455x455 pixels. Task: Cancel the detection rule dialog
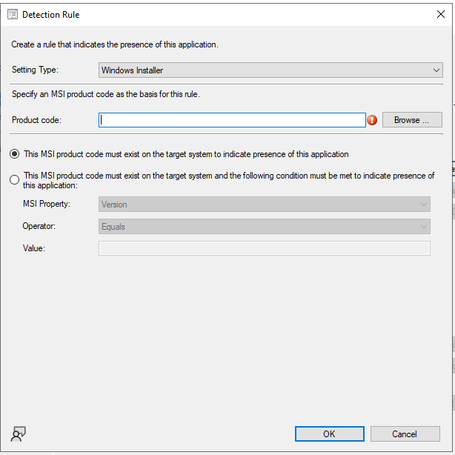pyautogui.click(x=405, y=434)
